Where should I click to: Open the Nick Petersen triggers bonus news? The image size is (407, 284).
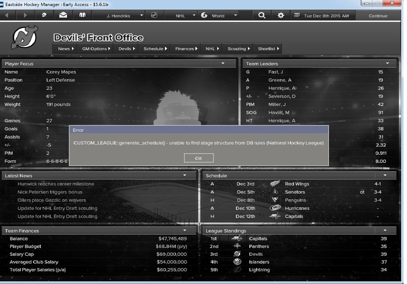pyautogui.click(x=50, y=192)
